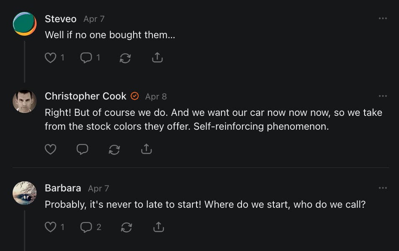This screenshot has width=399, height=251.
Task: Restack Barbara's comment
Action: (126, 227)
